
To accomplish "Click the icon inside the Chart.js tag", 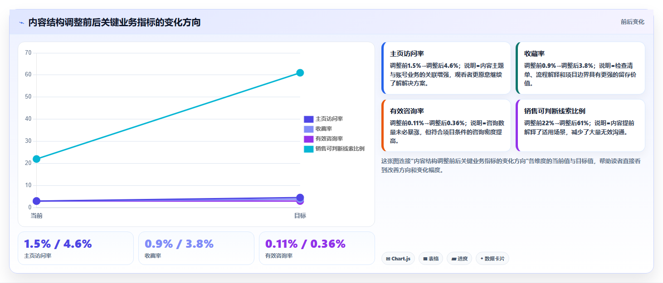I will [388, 259].
